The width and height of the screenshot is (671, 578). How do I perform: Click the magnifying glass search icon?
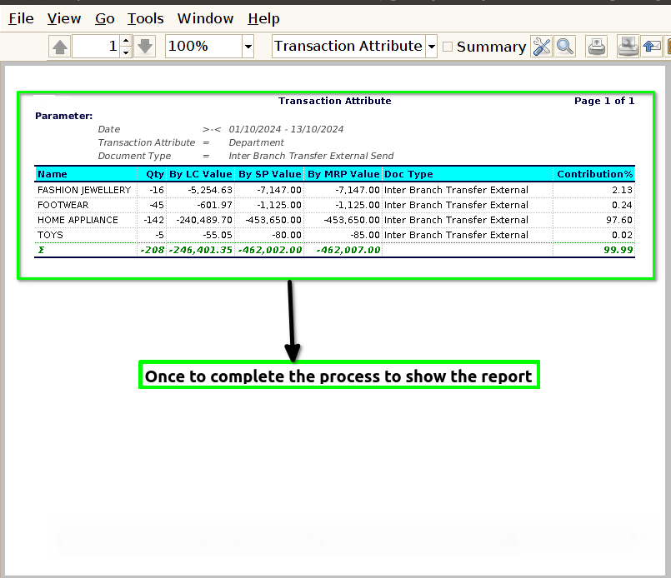(565, 47)
